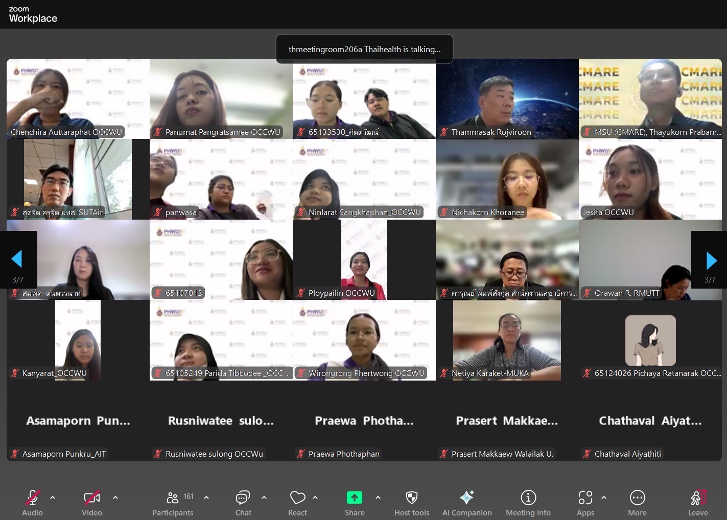This screenshot has height=520, width=727.
Task: Expand the arrow next to Participants
Action: [206, 497]
